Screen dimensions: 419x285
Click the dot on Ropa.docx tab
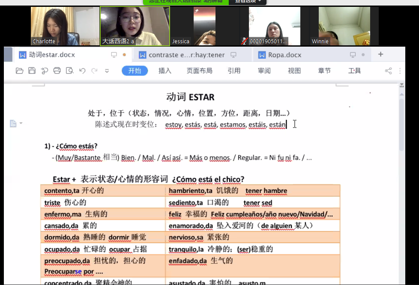[x=363, y=55]
